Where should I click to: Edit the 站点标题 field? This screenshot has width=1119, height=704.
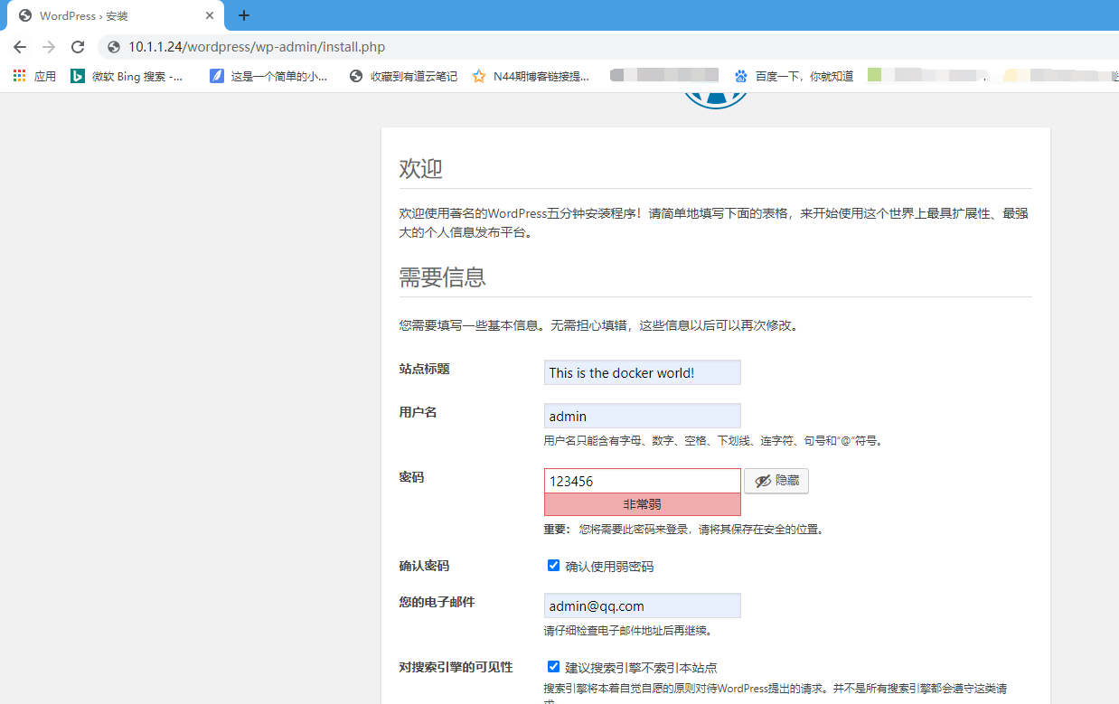click(643, 372)
